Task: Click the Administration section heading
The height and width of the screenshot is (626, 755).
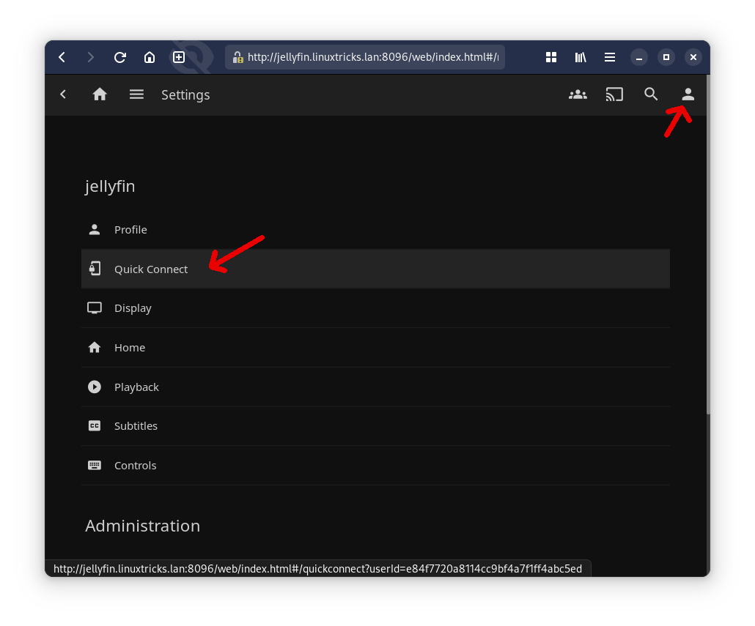Action: click(x=142, y=526)
